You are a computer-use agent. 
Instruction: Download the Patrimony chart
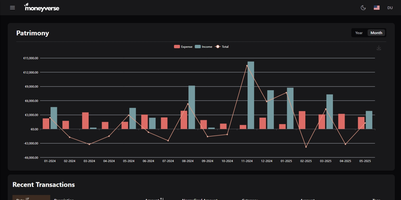(x=379, y=48)
